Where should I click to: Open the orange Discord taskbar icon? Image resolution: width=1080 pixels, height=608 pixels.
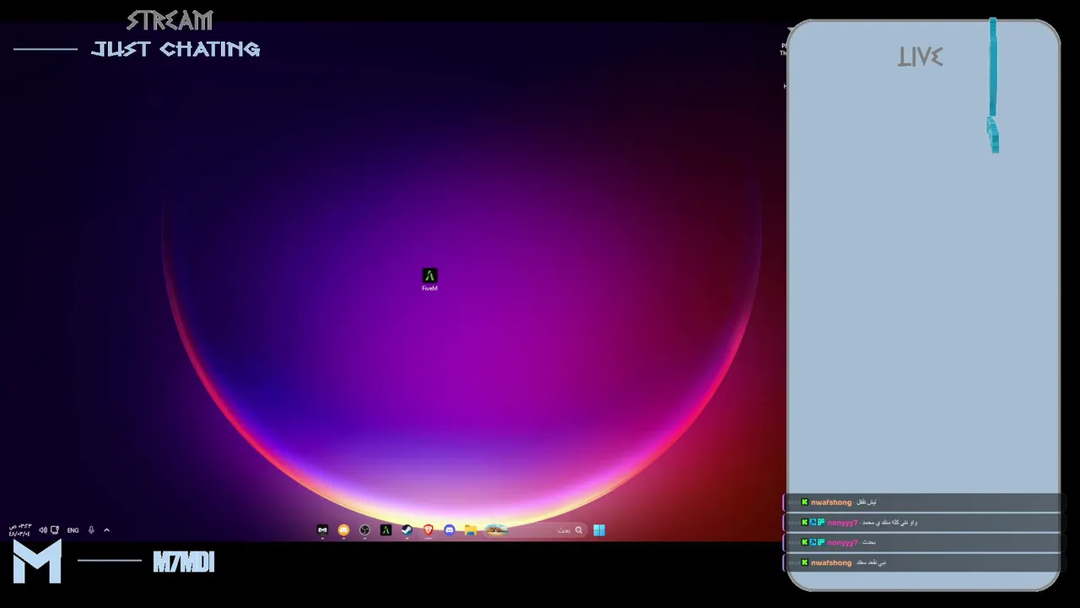(343, 530)
